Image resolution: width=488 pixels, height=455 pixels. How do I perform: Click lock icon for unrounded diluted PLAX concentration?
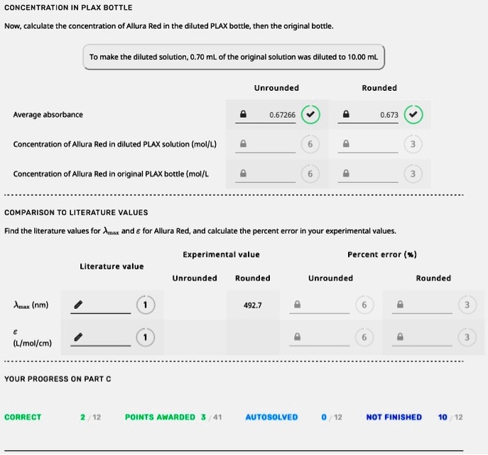point(243,144)
